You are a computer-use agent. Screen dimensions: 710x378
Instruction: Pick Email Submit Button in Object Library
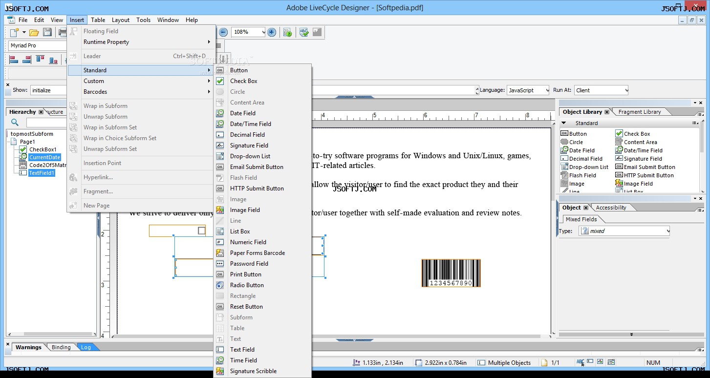pyautogui.click(x=645, y=167)
